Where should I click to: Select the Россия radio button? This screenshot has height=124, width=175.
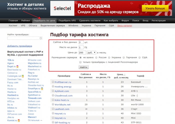(96, 58)
